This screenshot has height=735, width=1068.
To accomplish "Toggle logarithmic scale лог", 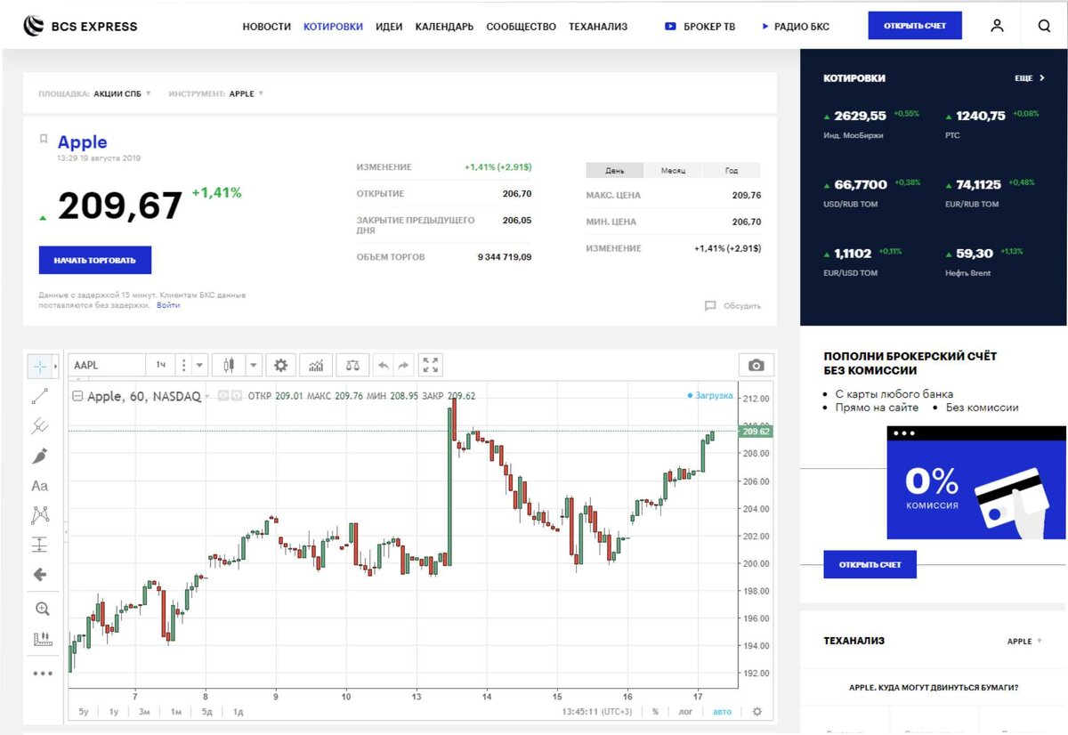I will tap(685, 711).
